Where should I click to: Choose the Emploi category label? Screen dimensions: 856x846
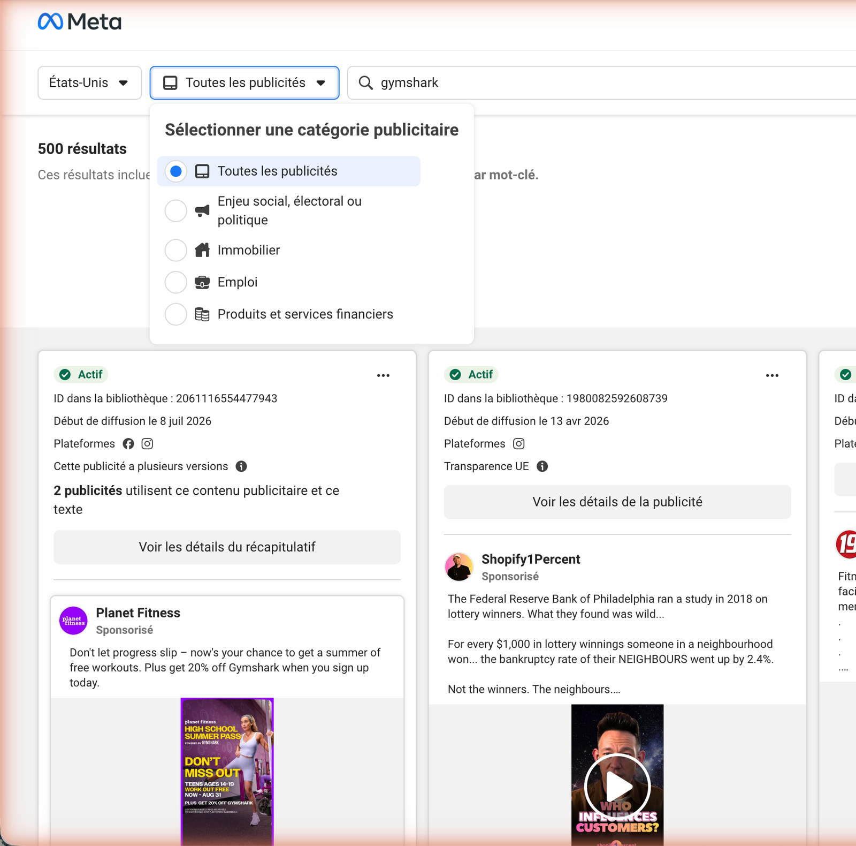pyautogui.click(x=238, y=282)
